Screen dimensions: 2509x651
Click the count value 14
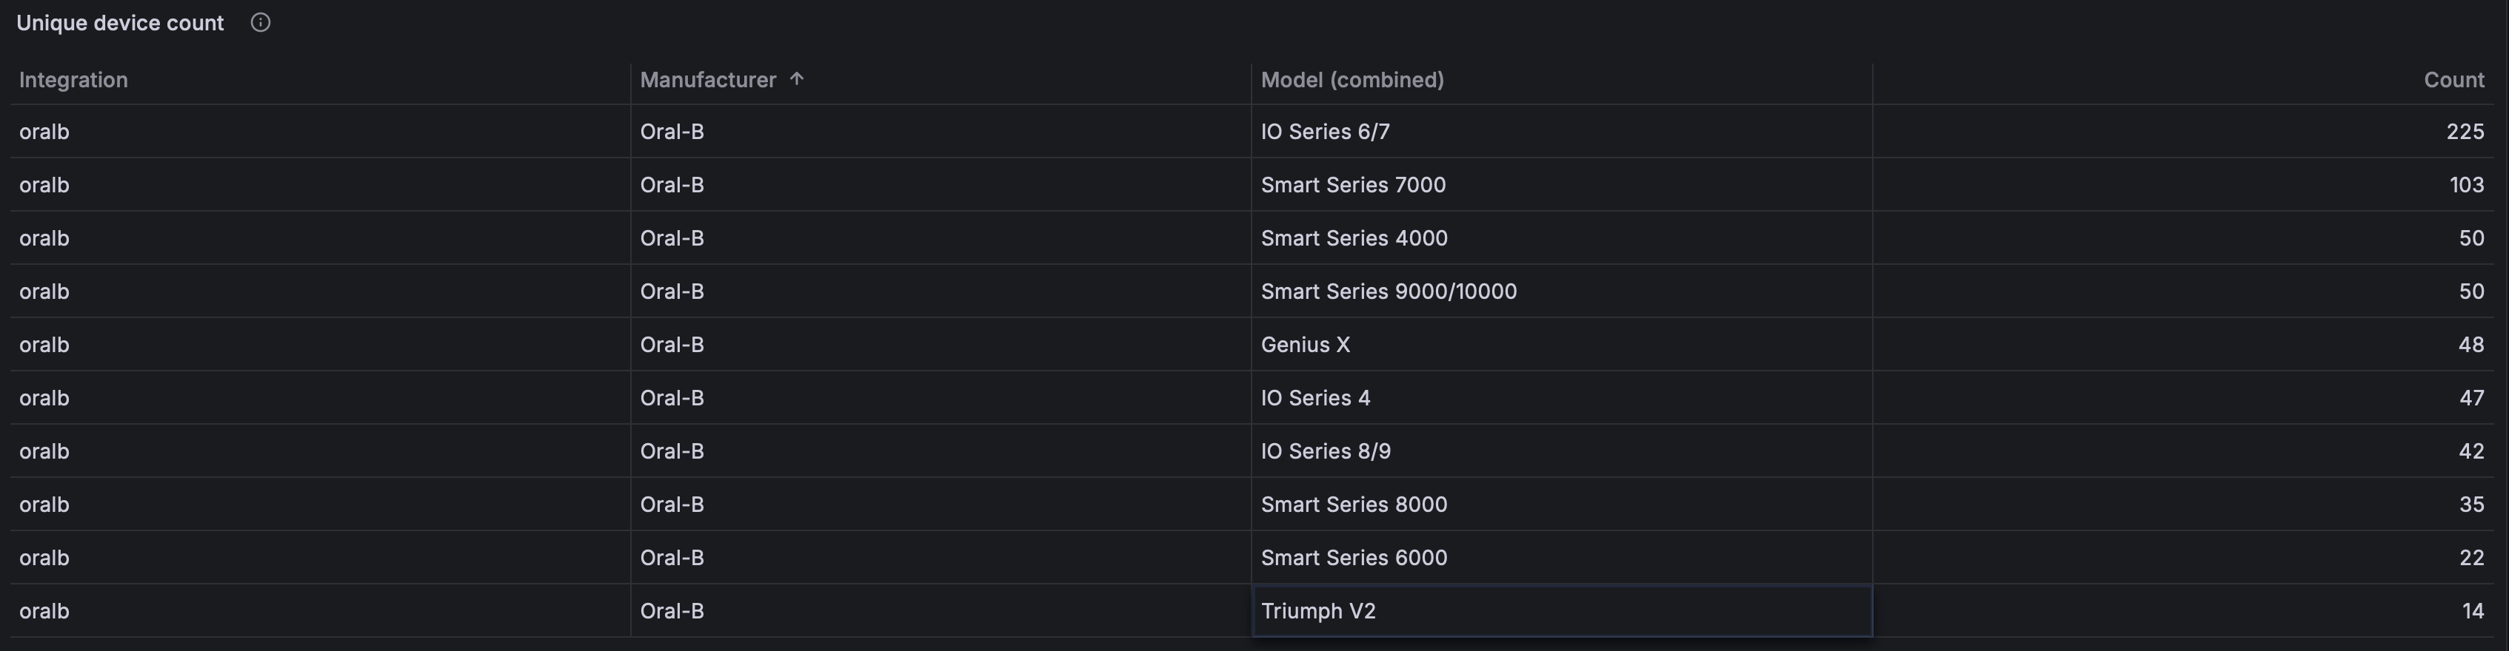coord(2472,611)
